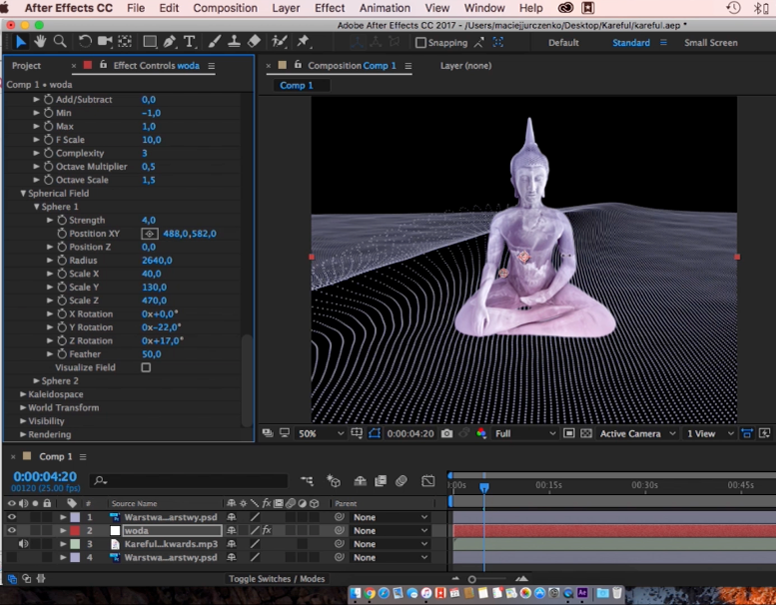Select the Rotation tool
This screenshot has height=605, width=776.
[x=85, y=42]
